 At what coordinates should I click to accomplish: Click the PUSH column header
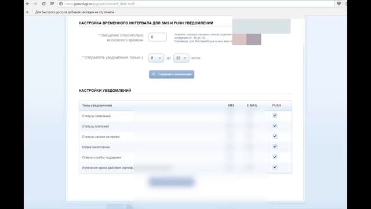(x=277, y=106)
